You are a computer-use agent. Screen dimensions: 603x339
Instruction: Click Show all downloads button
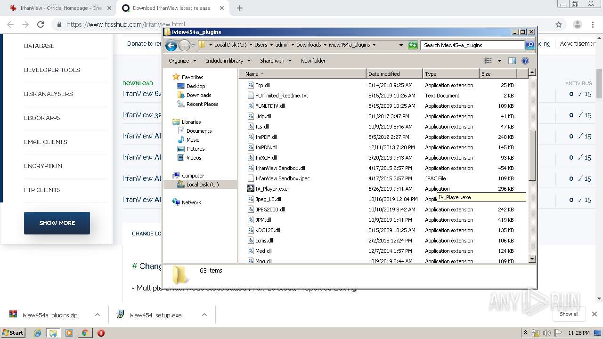tap(569, 314)
